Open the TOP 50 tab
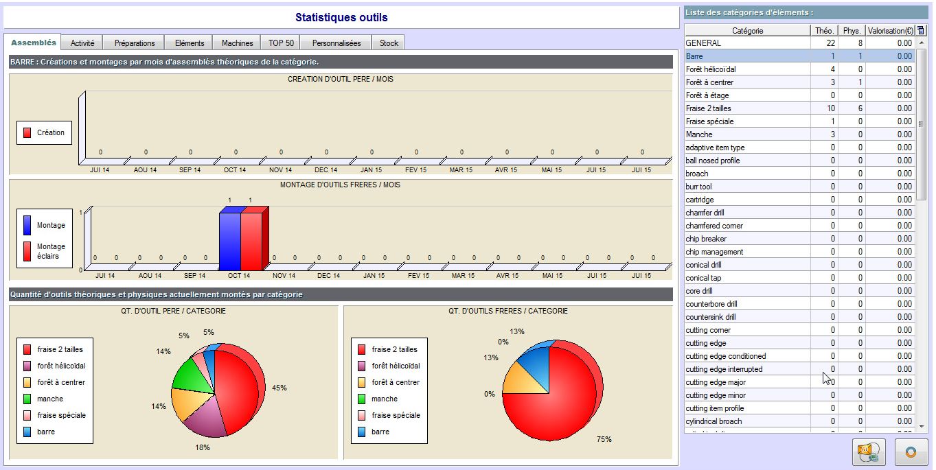The height and width of the screenshot is (470, 936). pos(280,43)
